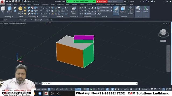Click the viewport label Custom View

(7, 23)
